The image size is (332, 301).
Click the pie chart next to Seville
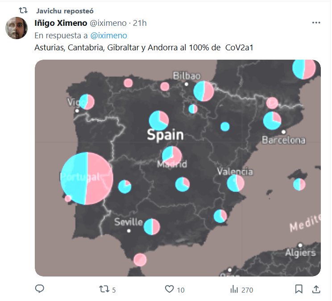pyautogui.click(x=152, y=226)
